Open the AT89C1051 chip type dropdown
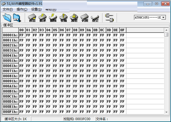Viewport: 171px width, 122px height. pyautogui.click(x=164, y=17)
